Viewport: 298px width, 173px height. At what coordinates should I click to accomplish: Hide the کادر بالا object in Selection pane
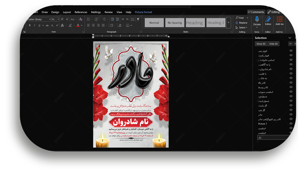click(x=291, y=83)
